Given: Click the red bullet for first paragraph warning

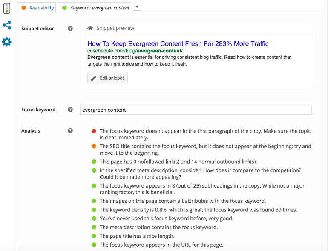Looking at the screenshot, I should pyautogui.click(x=94, y=131).
